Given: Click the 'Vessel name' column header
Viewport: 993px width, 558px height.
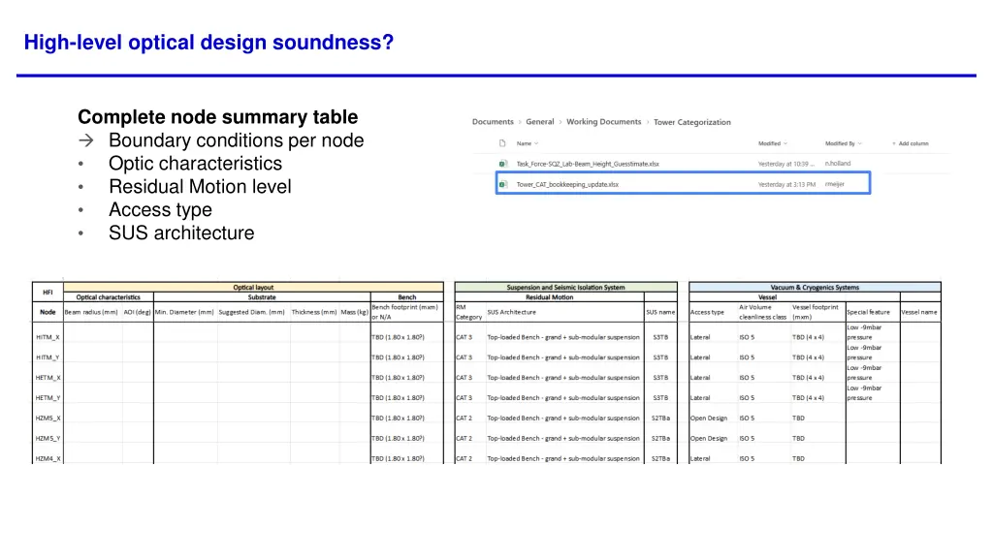Looking at the screenshot, I should click(919, 312).
